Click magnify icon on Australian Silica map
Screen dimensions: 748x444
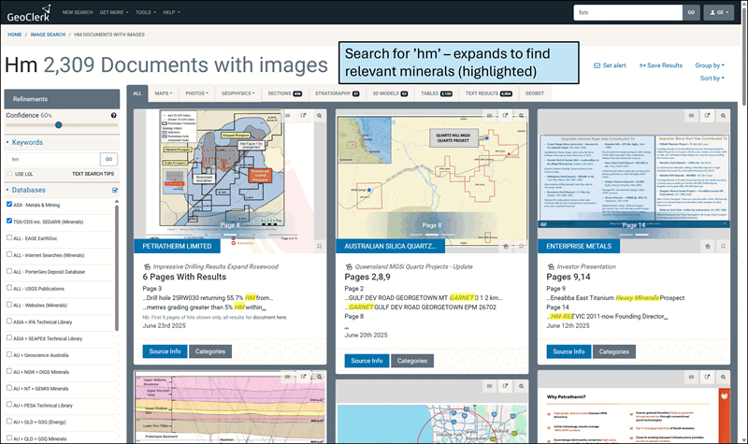point(521,116)
